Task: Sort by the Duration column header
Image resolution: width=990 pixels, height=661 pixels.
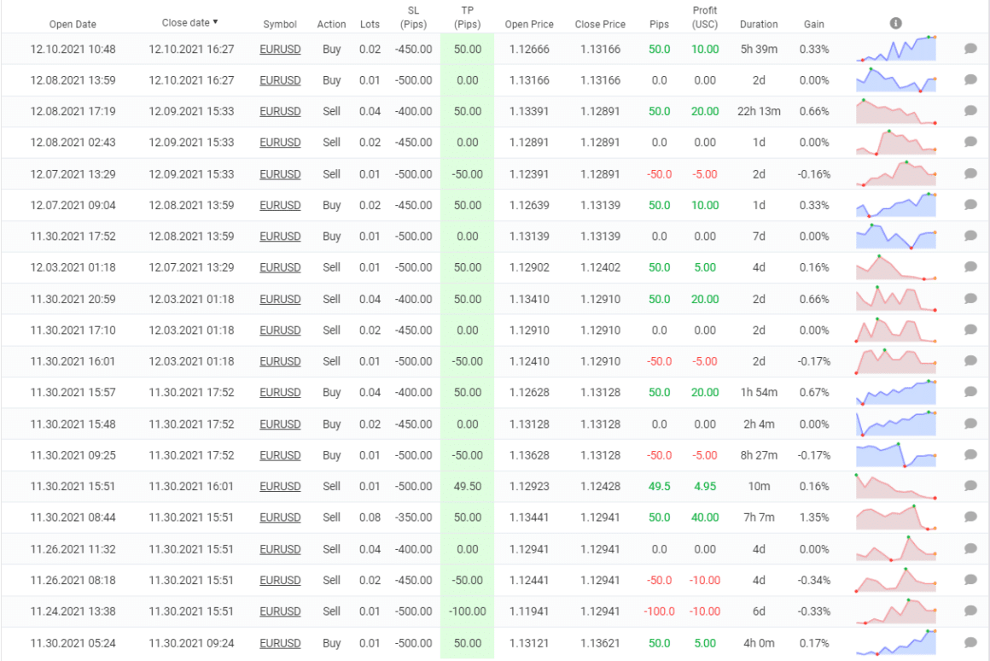Action: [758, 24]
